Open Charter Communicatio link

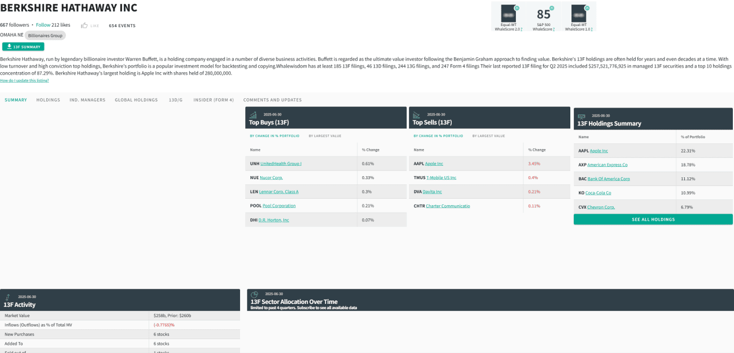coord(448,206)
